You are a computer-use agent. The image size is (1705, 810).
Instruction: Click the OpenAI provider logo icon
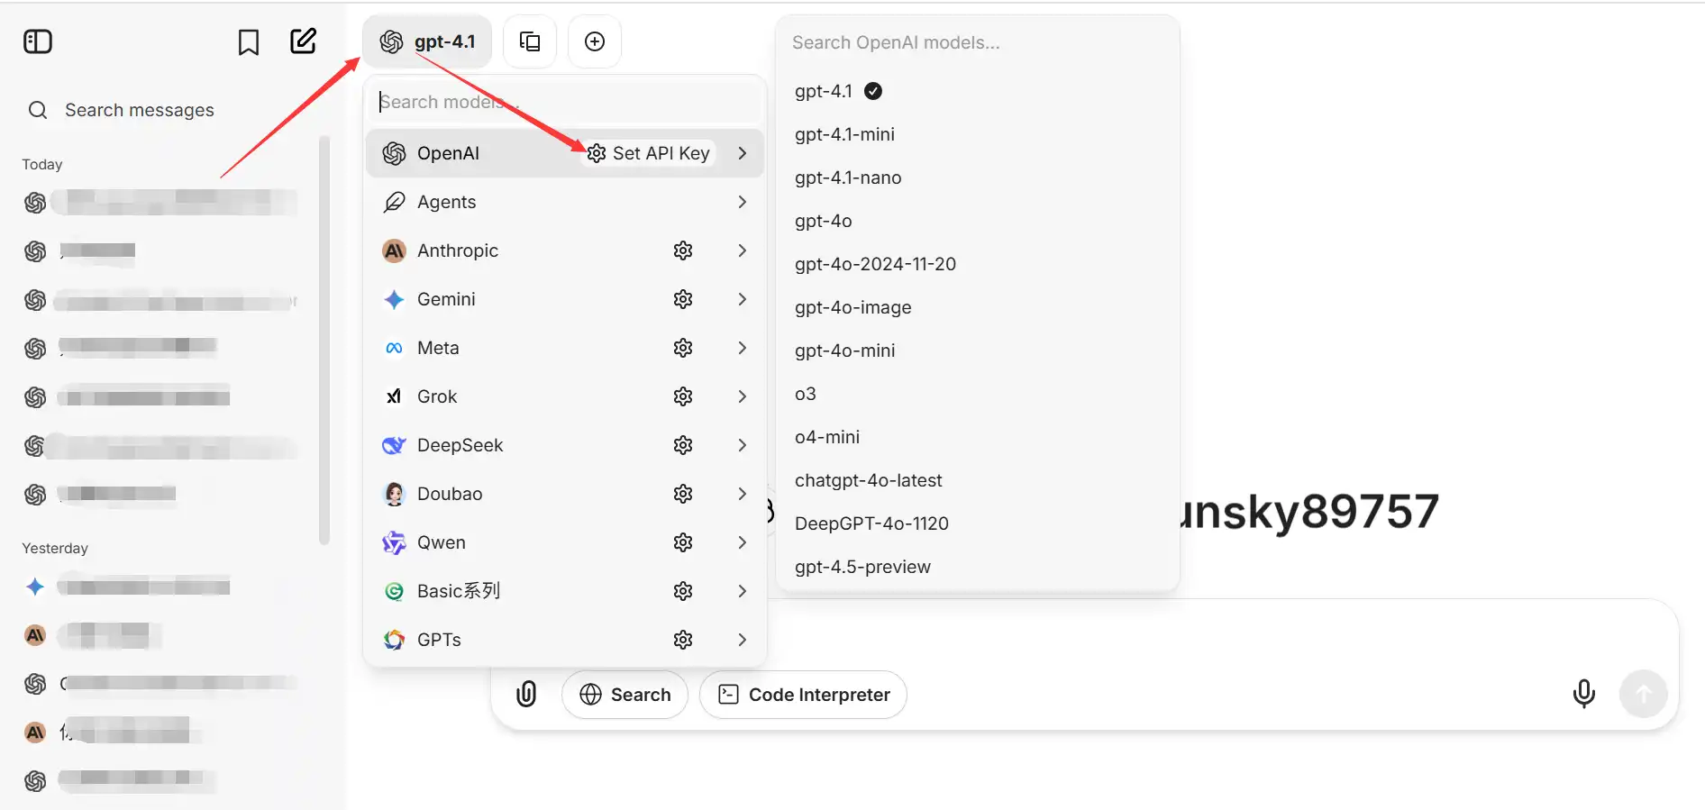(394, 153)
